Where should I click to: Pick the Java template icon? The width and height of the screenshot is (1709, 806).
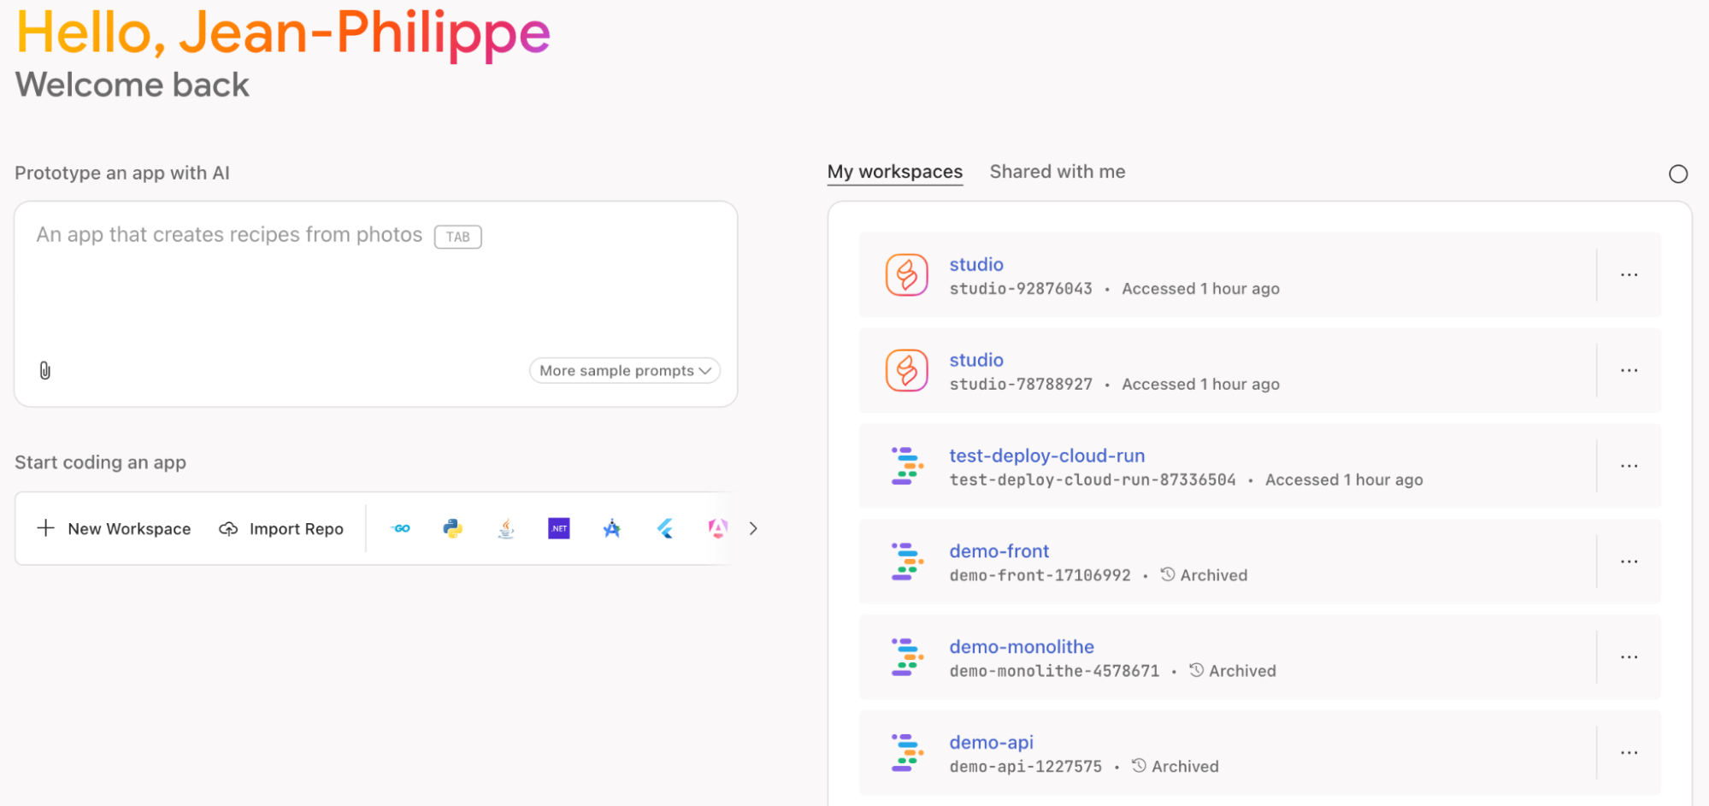(506, 529)
